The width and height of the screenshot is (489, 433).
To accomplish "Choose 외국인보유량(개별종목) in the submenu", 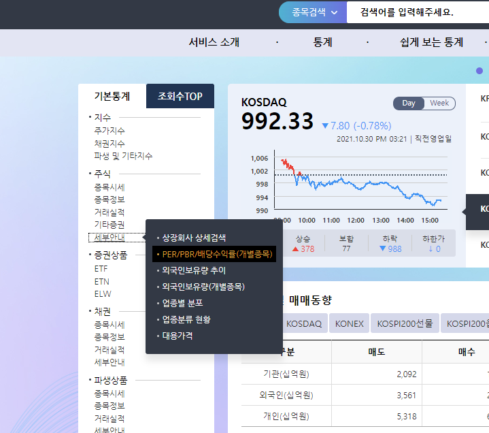I will tap(203, 287).
